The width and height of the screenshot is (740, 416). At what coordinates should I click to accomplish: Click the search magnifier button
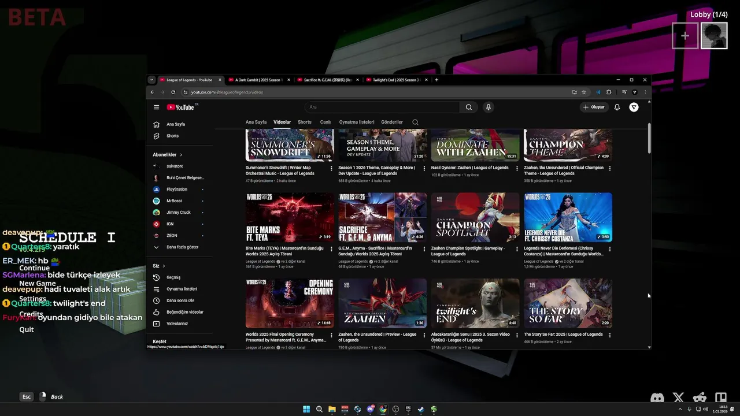coord(469,107)
